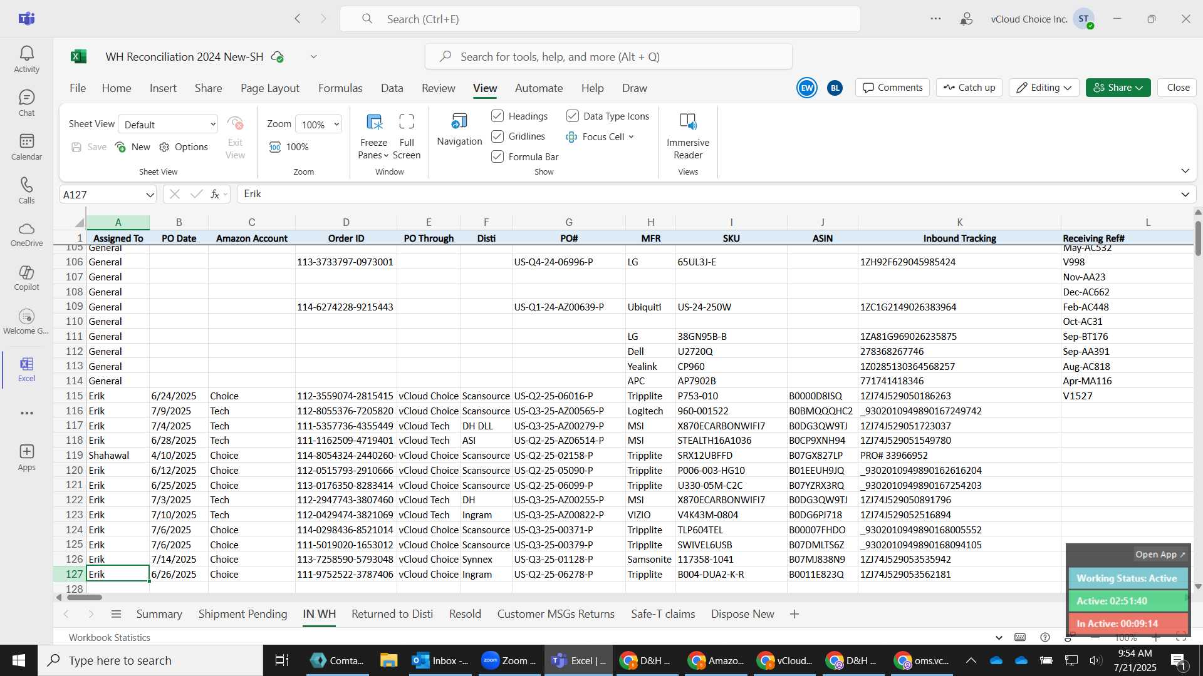This screenshot has height=676, width=1203.
Task: Click the Excel tools search box
Action: (x=608, y=57)
